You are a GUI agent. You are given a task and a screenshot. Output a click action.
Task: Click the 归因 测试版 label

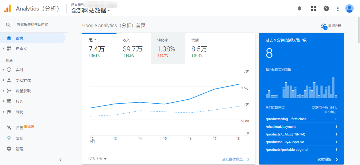coord(25,127)
